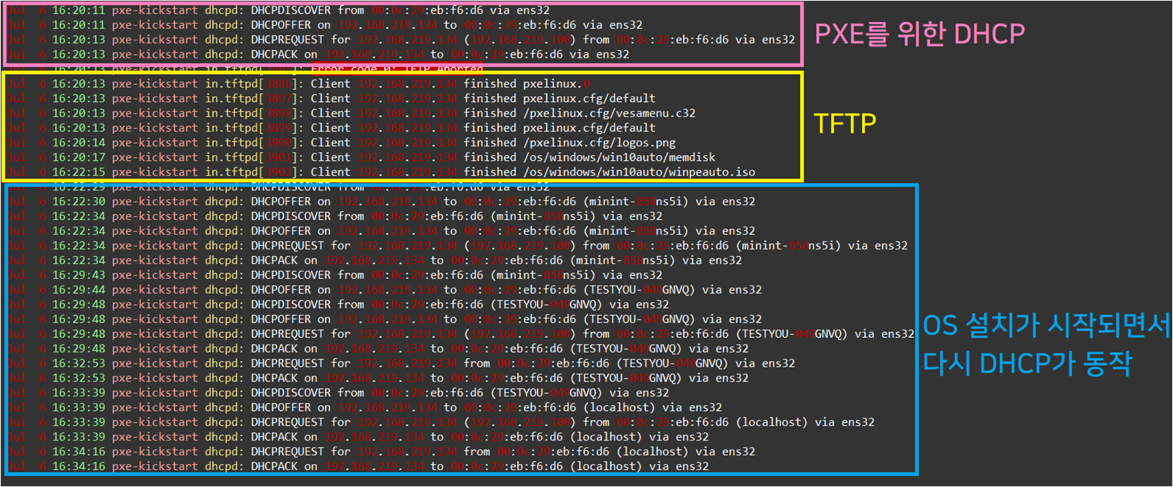Image resolution: width=1173 pixels, height=487 pixels.
Task: Click the /pxelinux.cfg/logos.png file path
Action: pyautogui.click(x=599, y=143)
